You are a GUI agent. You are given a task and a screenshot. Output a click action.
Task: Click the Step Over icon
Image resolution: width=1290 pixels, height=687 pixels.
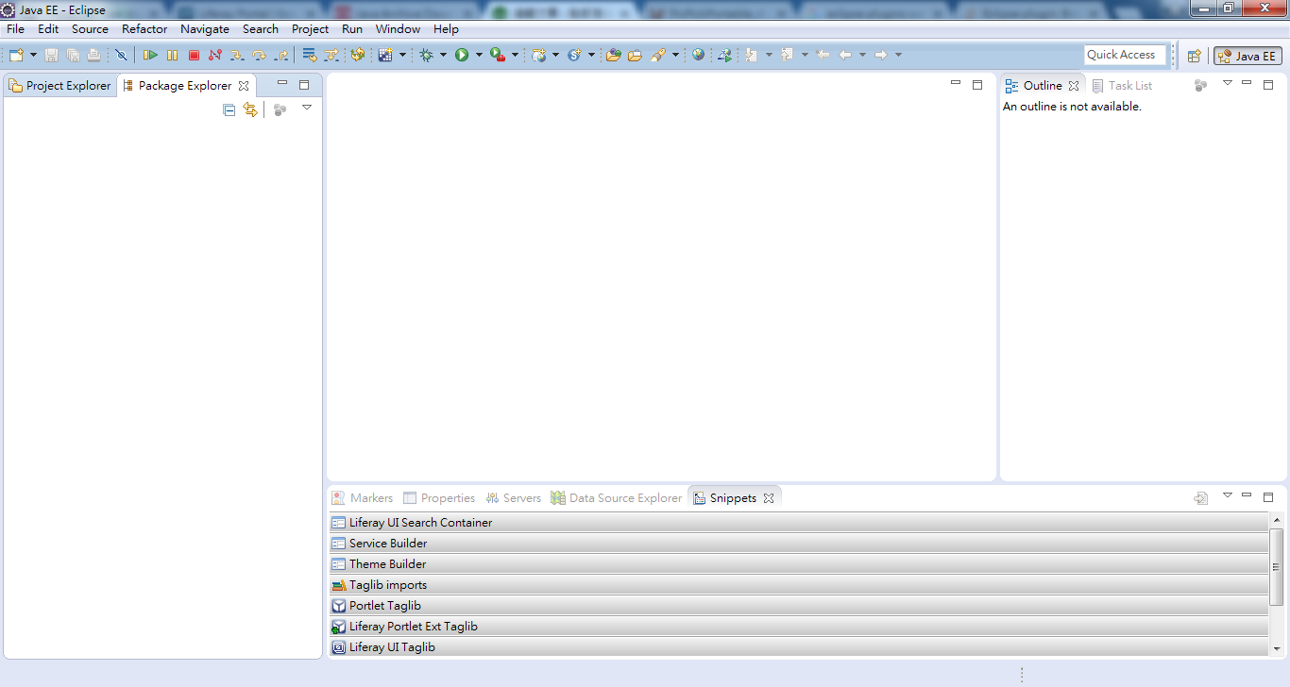(259, 55)
